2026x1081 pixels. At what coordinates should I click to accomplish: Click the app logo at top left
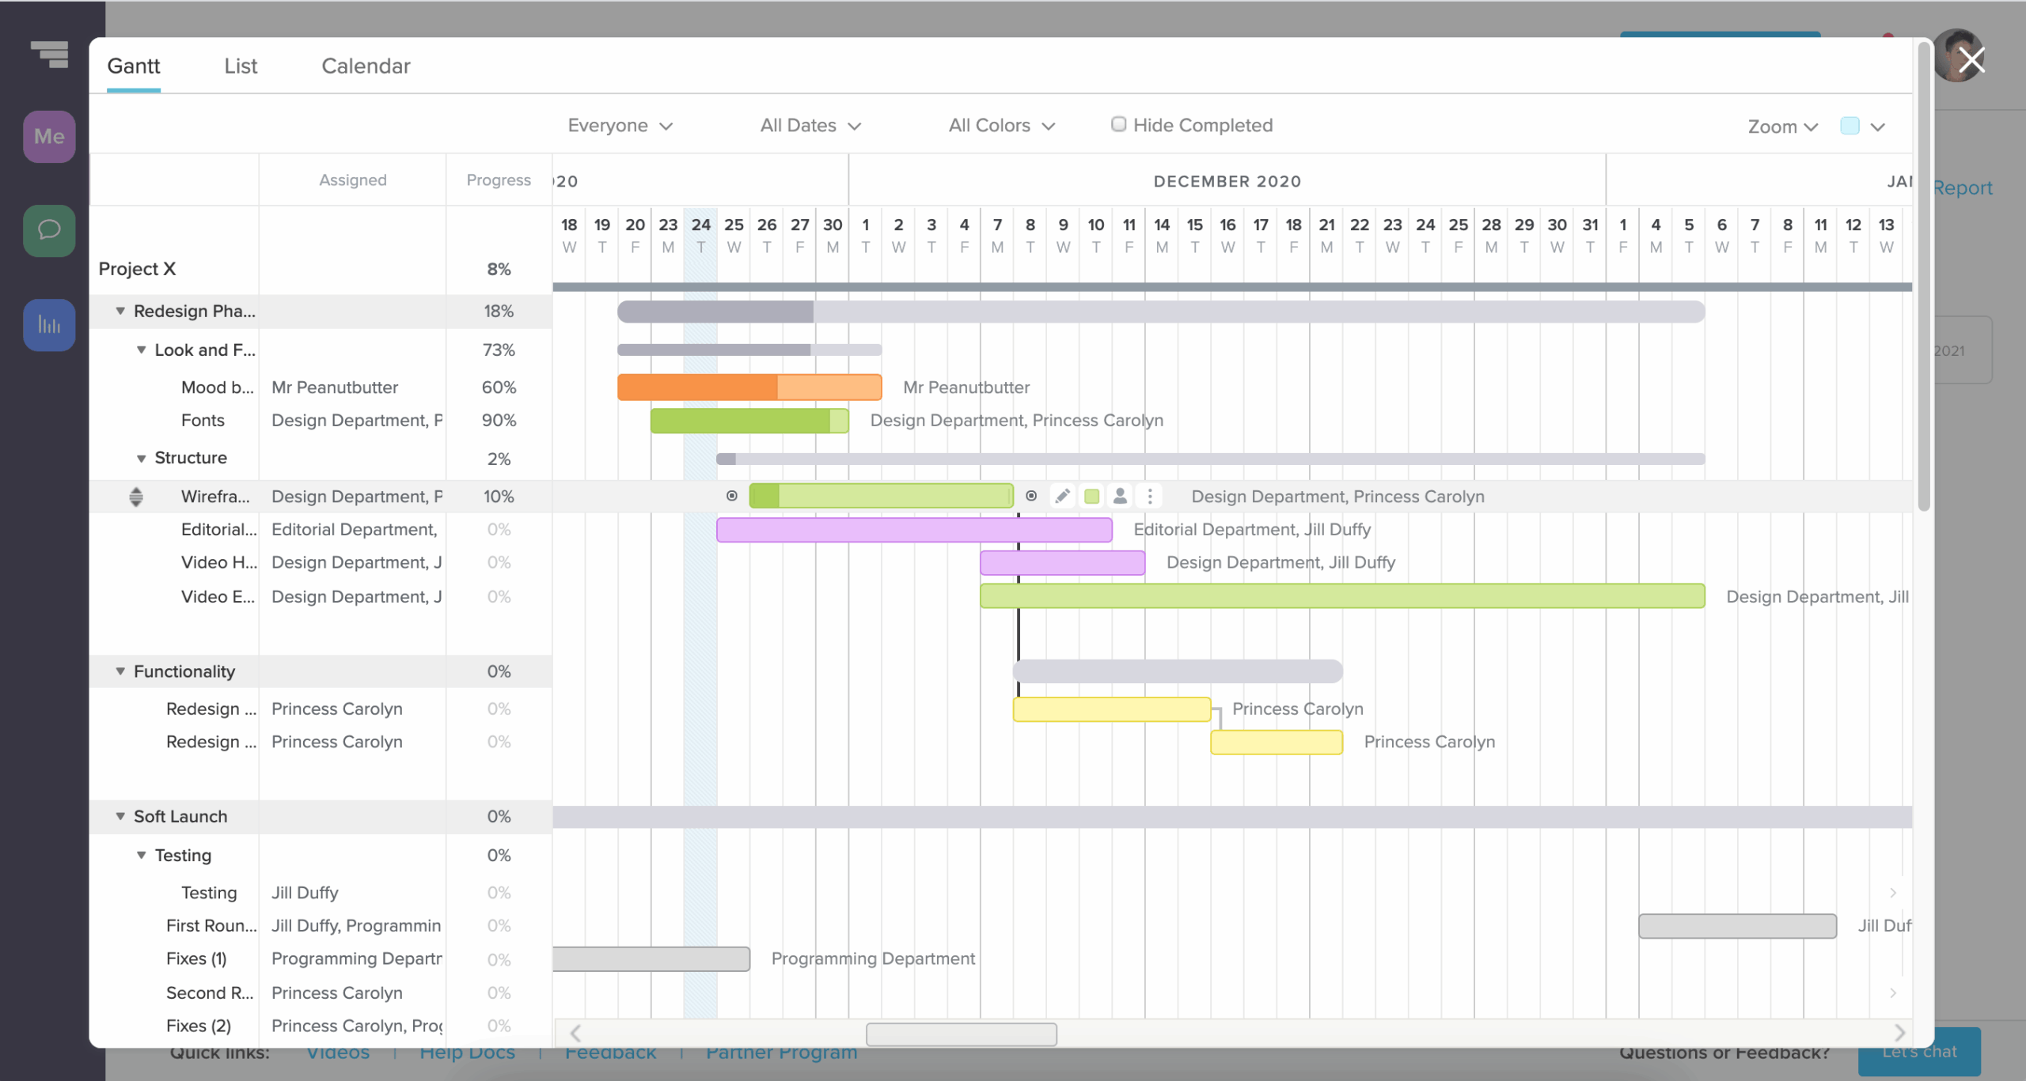(48, 55)
